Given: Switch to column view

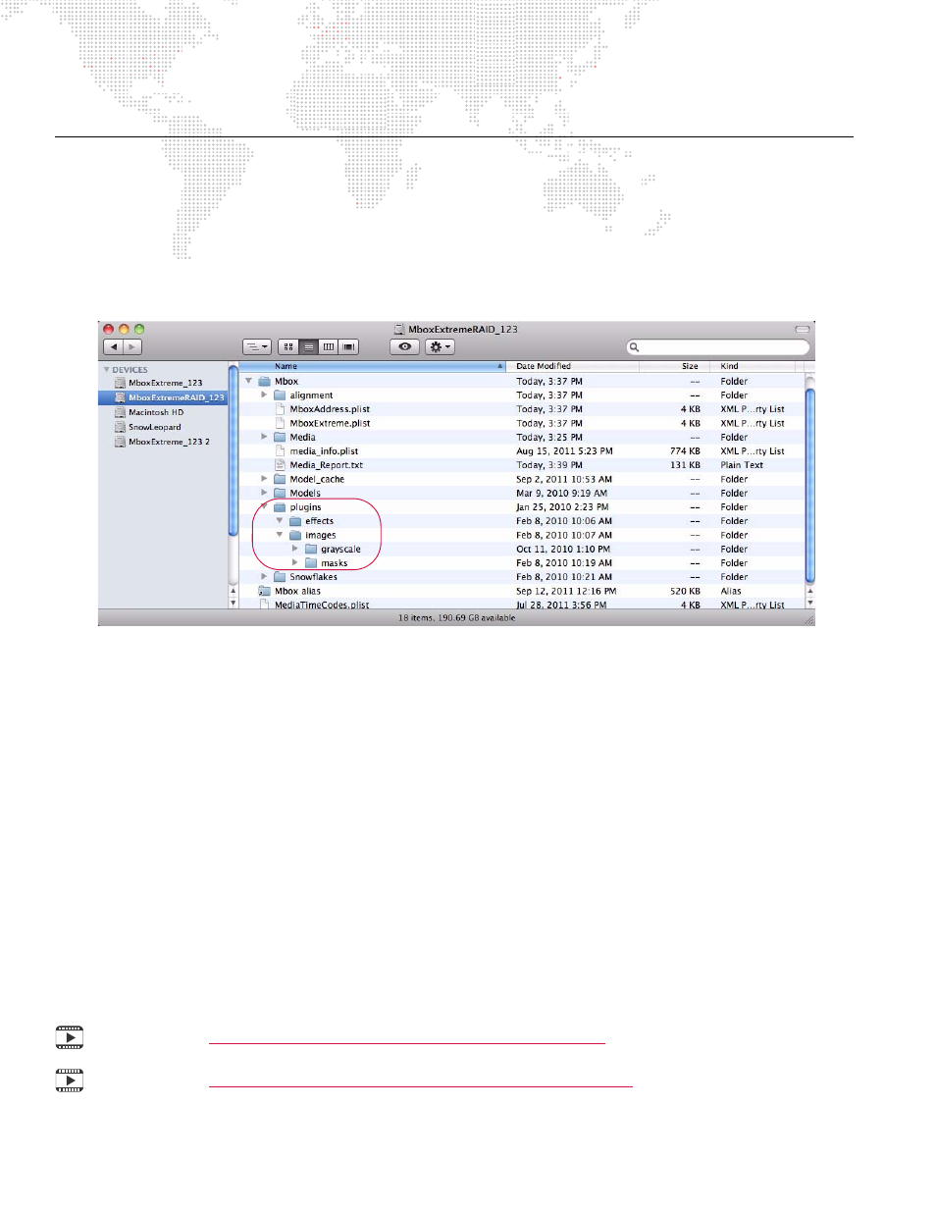Looking at the screenshot, I should point(329,346).
